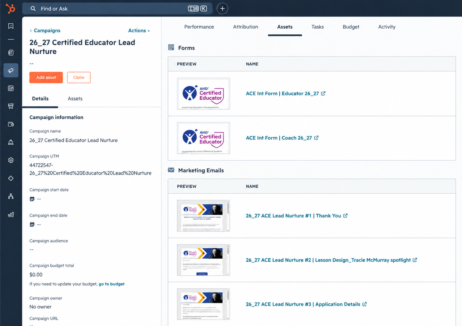Open the org-chart sidebar icon
The width and height of the screenshot is (462, 326).
pos(11,196)
